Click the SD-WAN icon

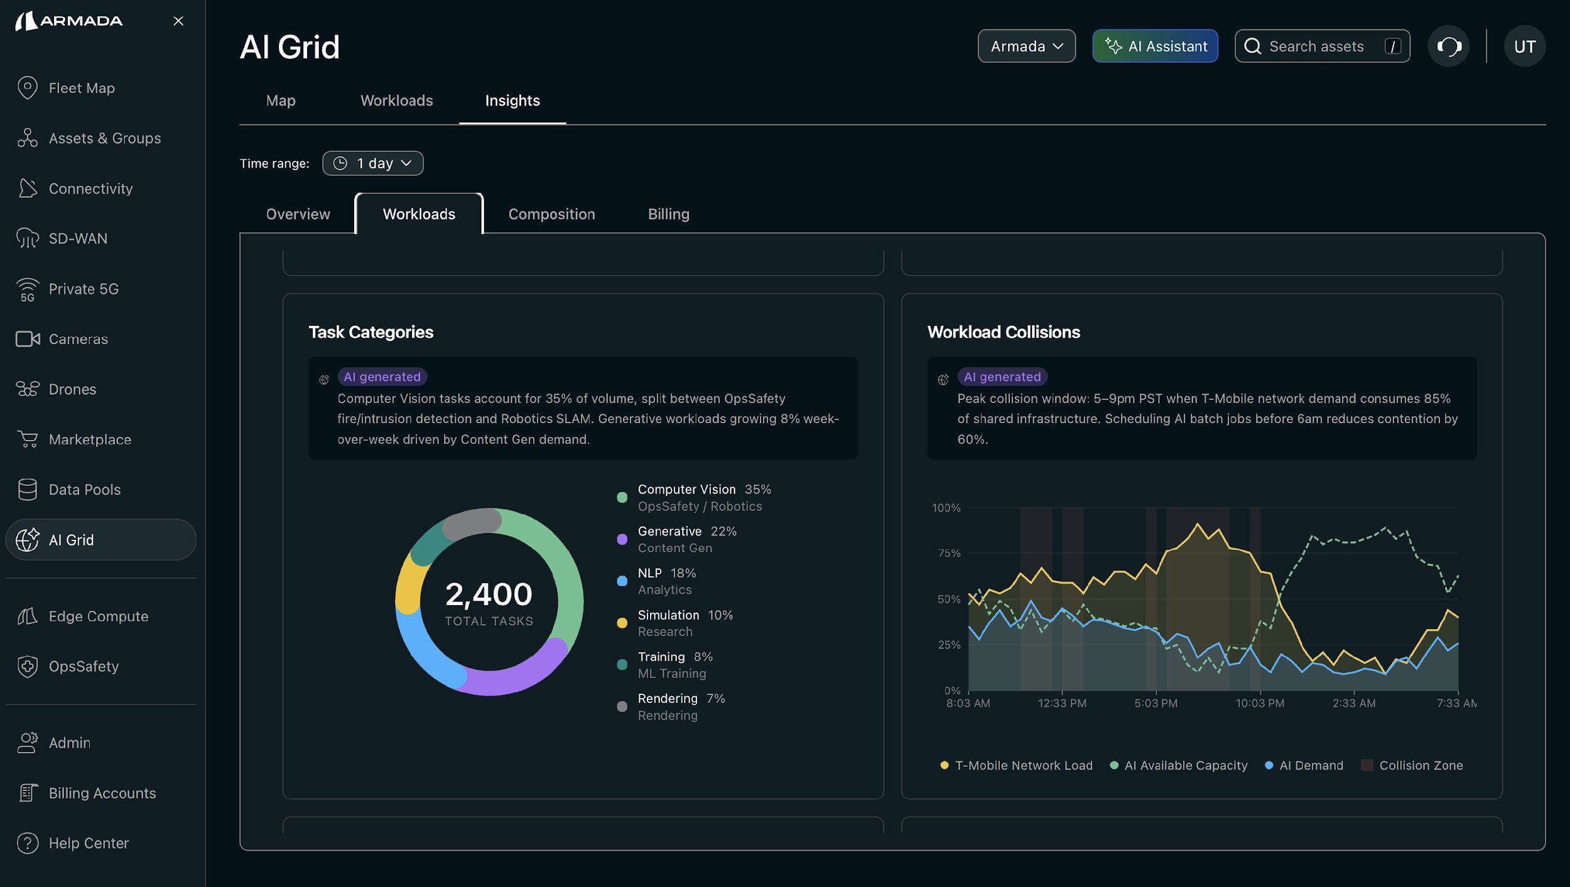pos(28,238)
